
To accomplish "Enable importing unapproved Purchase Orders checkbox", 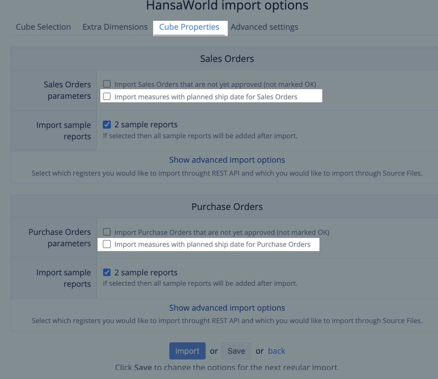I will (x=107, y=232).
